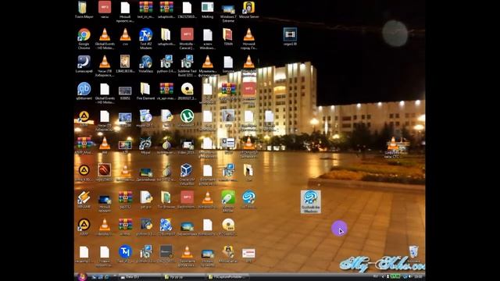500x281 pixels.
Task: Select the Ночной город VLC video file
Action: point(248,35)
